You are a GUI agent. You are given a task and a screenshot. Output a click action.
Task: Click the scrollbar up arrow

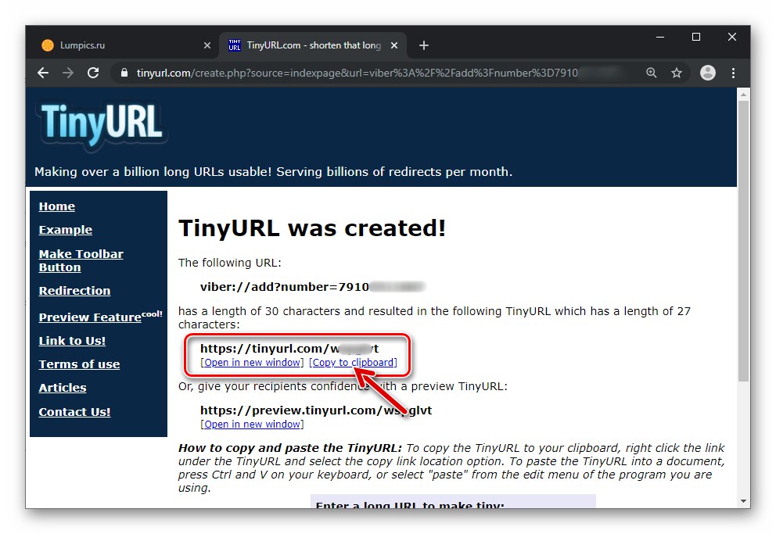743,94
